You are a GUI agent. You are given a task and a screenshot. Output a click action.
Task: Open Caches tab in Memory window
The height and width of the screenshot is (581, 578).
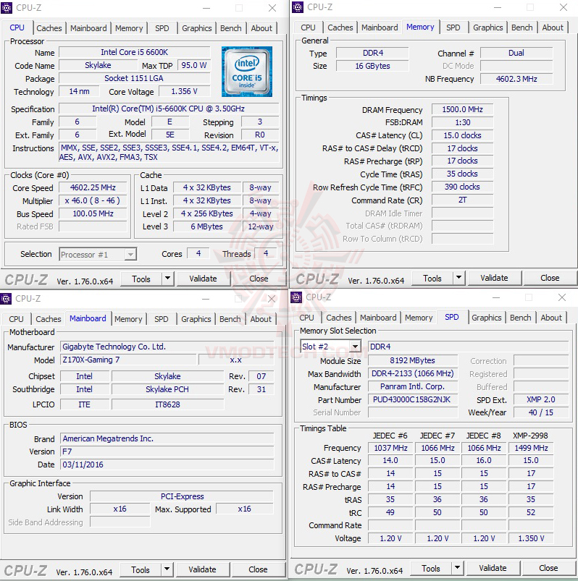tap(340, 27)
